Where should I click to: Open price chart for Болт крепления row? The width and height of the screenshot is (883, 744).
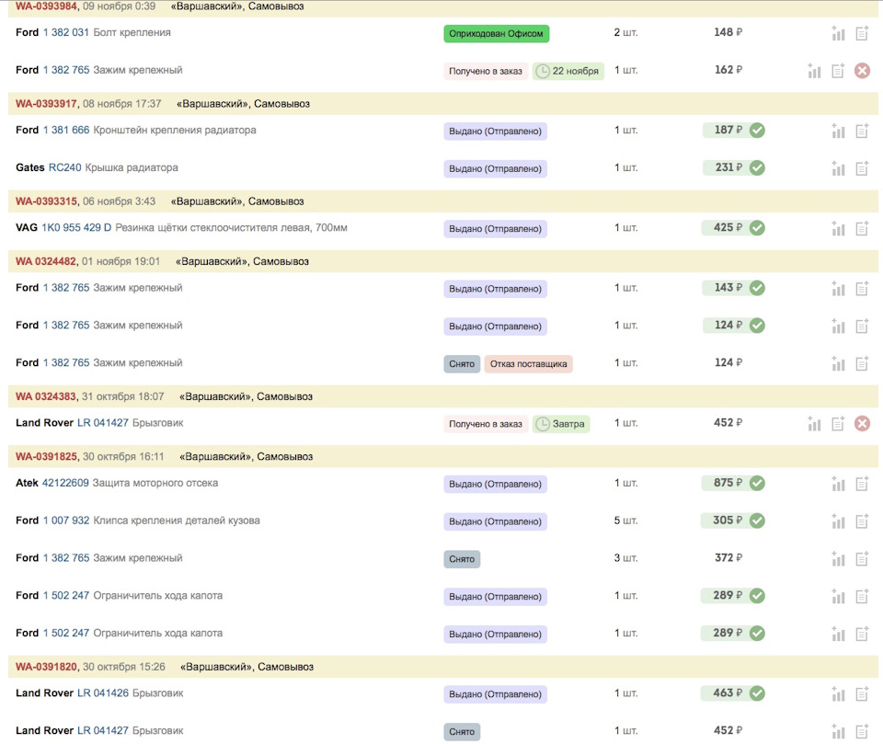(x=838, y=34)
